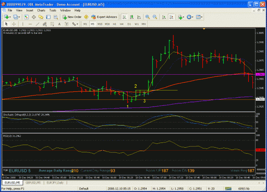The image size is (267, 192).
Task: Click the red RSI 50 level label
Action: point(261,150)
